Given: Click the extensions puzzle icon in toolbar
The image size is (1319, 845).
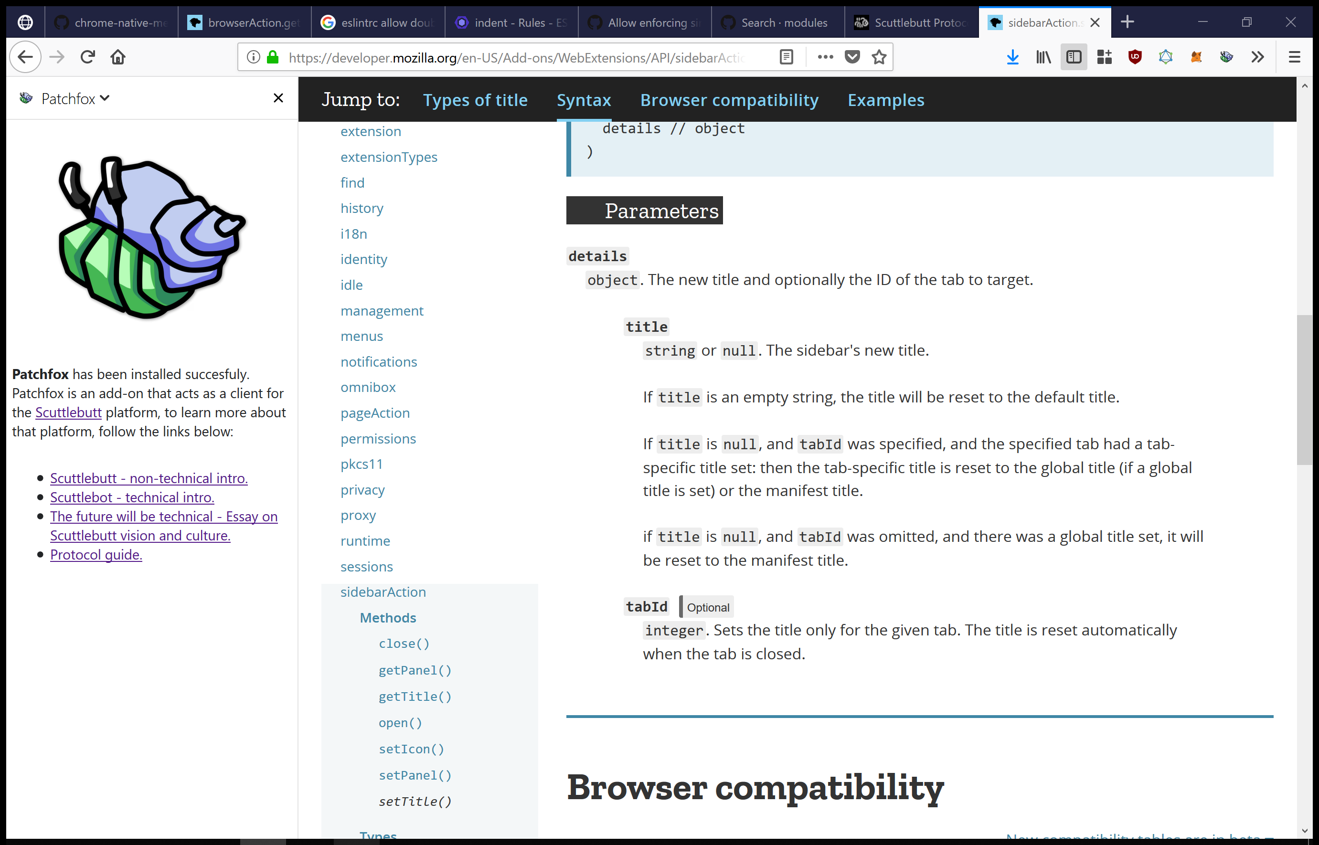Looking at the screenshot, I should pyautogui.click(x=1105, y=57).
